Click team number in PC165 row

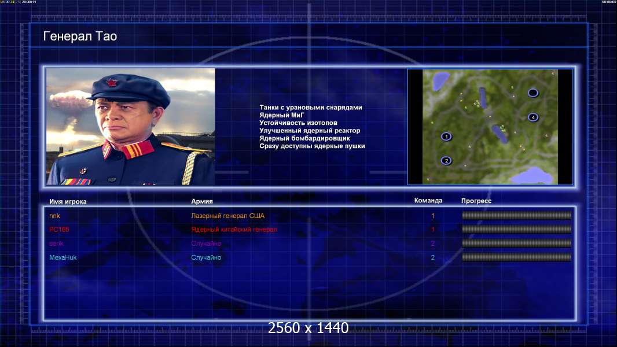(433, 230)
